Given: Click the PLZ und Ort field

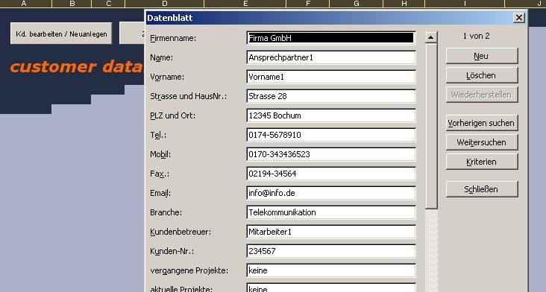Looking at the screenshot, I should (330, 115).
